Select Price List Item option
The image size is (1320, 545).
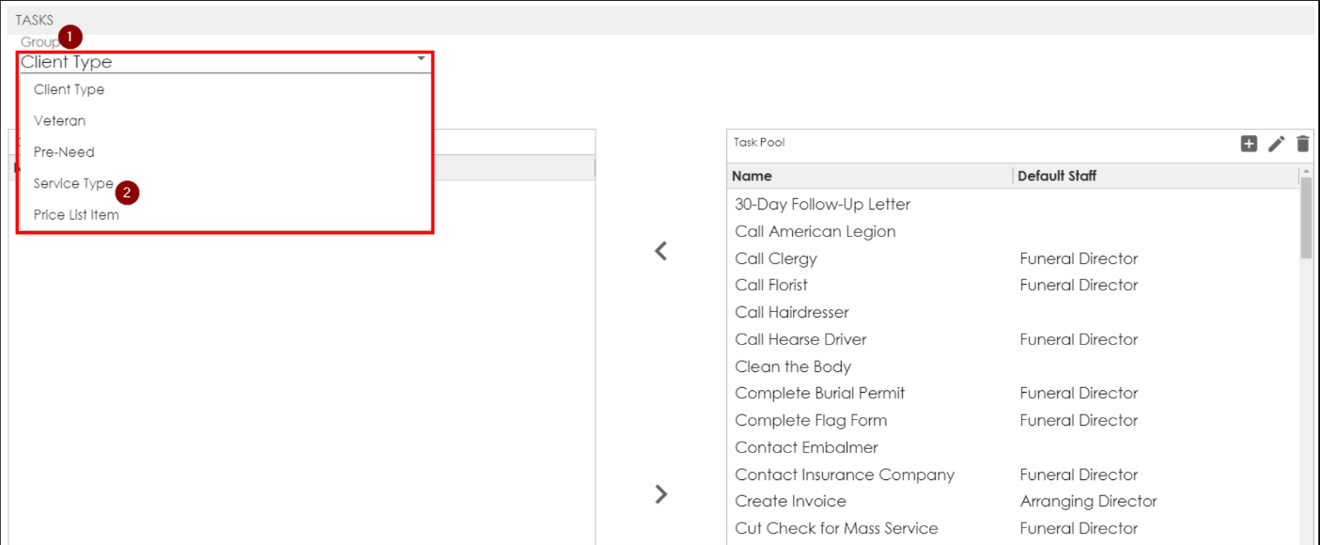[76, 215]
